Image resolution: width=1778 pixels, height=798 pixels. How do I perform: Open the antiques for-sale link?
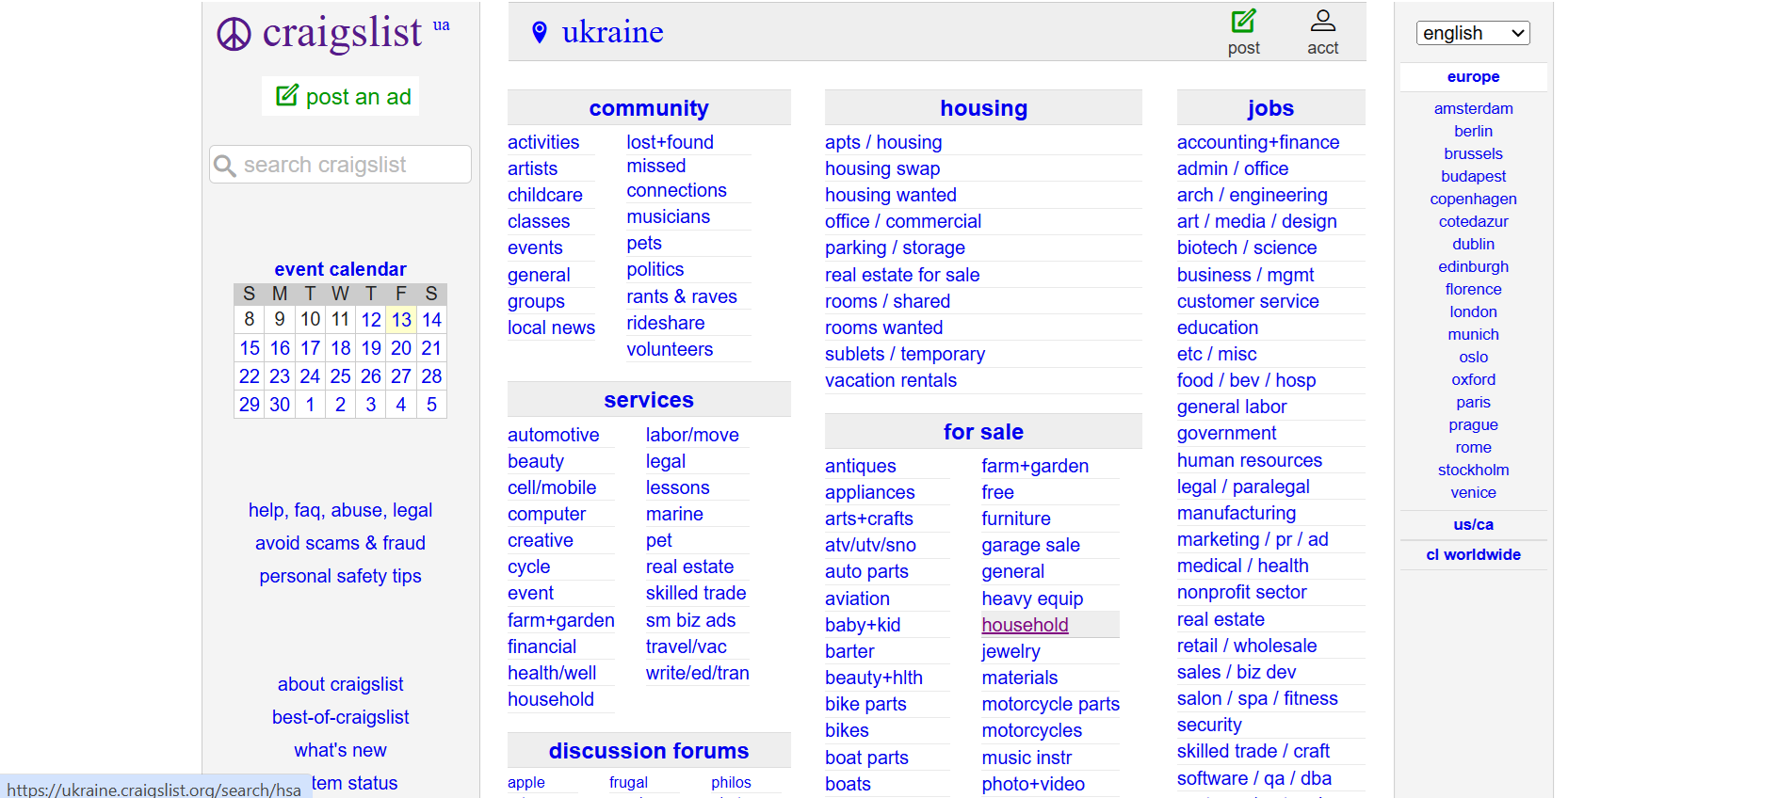pyautogui.click(x=860, y=466)
